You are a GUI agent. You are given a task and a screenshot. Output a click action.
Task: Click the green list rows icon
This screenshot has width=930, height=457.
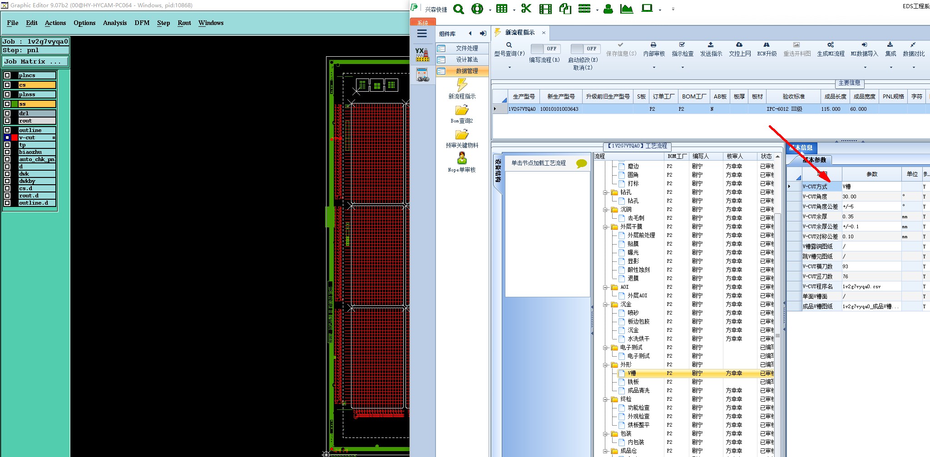point(584,9)
